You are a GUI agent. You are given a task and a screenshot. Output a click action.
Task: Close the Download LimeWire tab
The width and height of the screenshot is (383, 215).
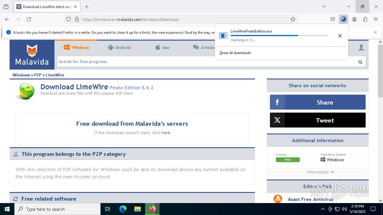coord(75,7)
